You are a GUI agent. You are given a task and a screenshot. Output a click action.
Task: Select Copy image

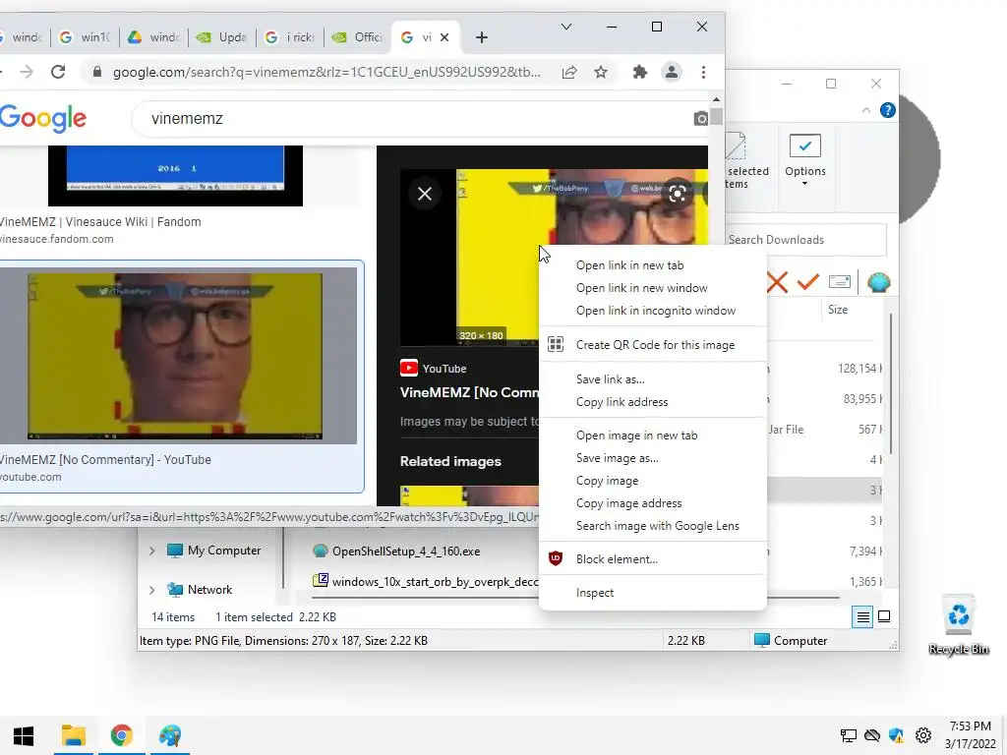(653, 480)
